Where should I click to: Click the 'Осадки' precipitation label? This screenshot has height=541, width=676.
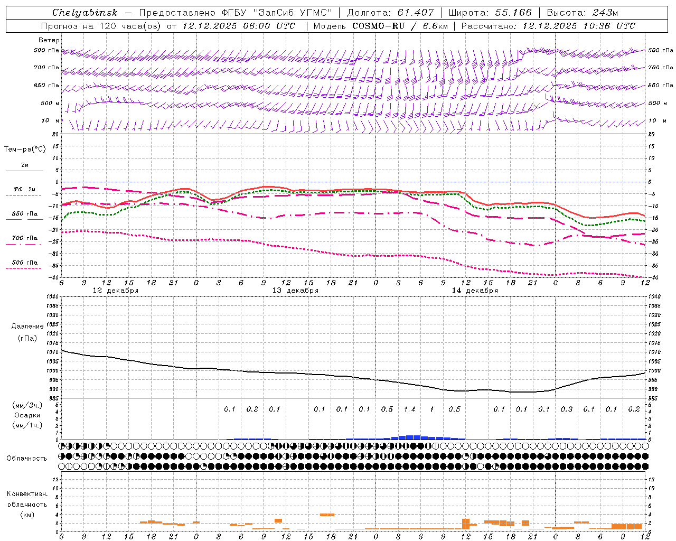click(x=27, y=415)
